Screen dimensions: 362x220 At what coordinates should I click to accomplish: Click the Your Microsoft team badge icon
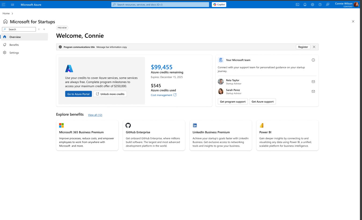(221, 60)
